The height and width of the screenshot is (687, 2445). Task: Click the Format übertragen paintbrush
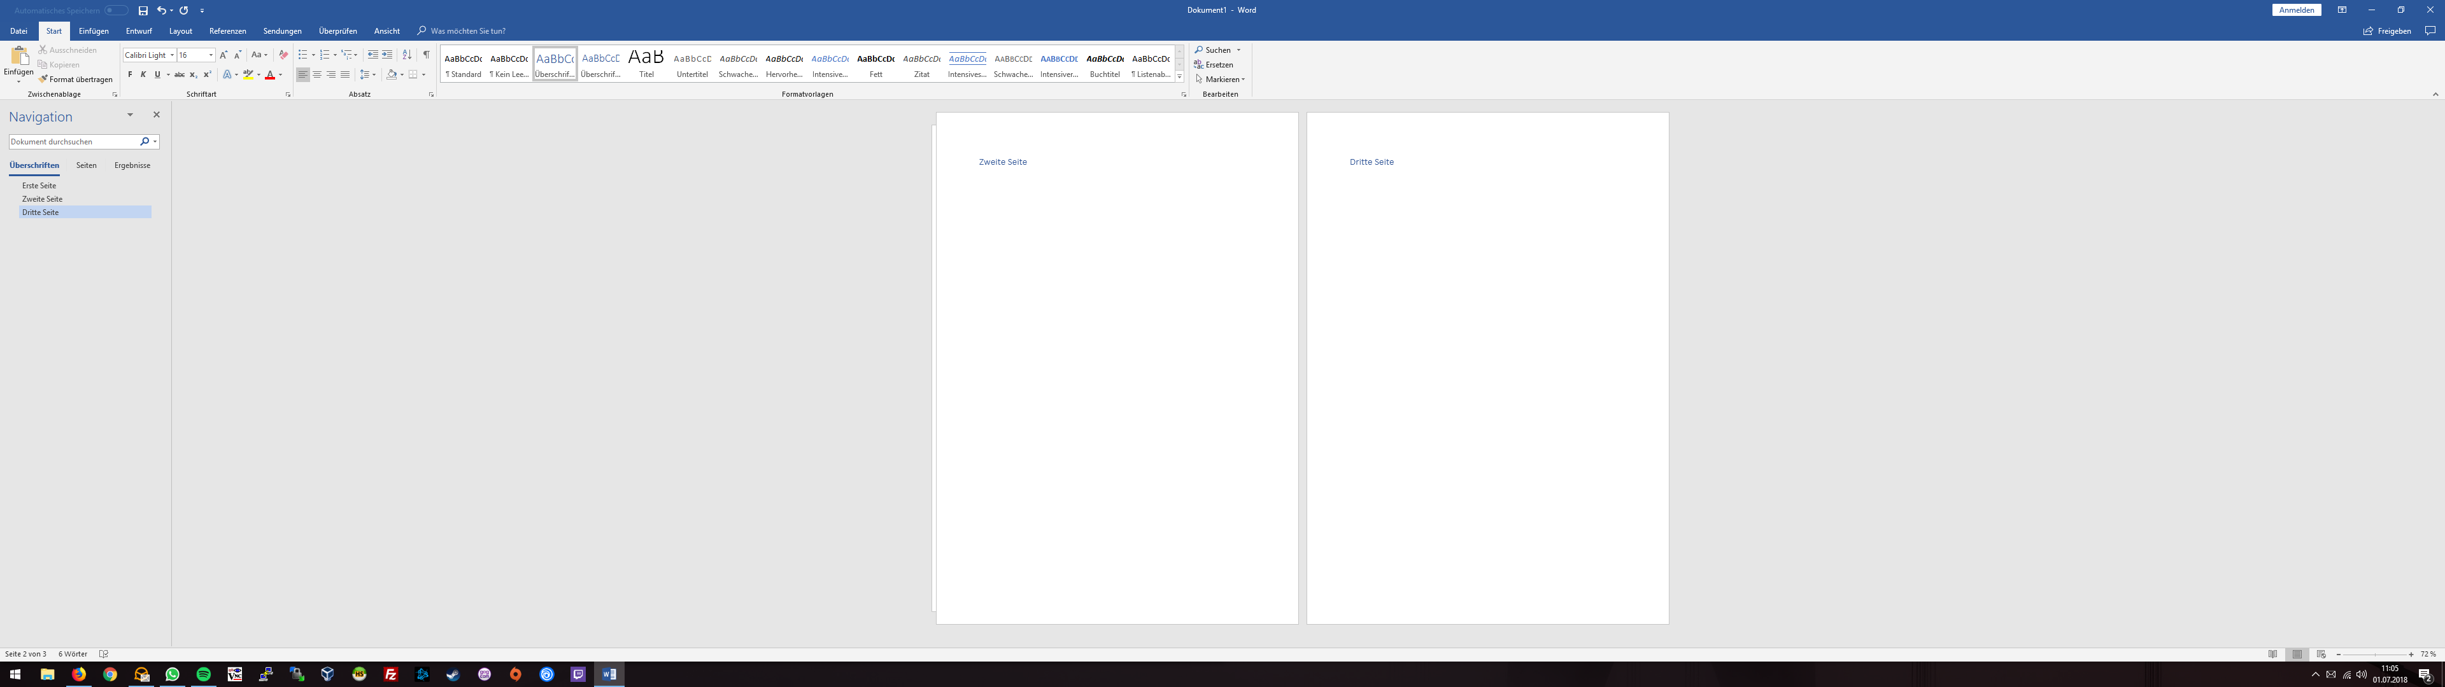pyautogui.click(x=76, y=80)
